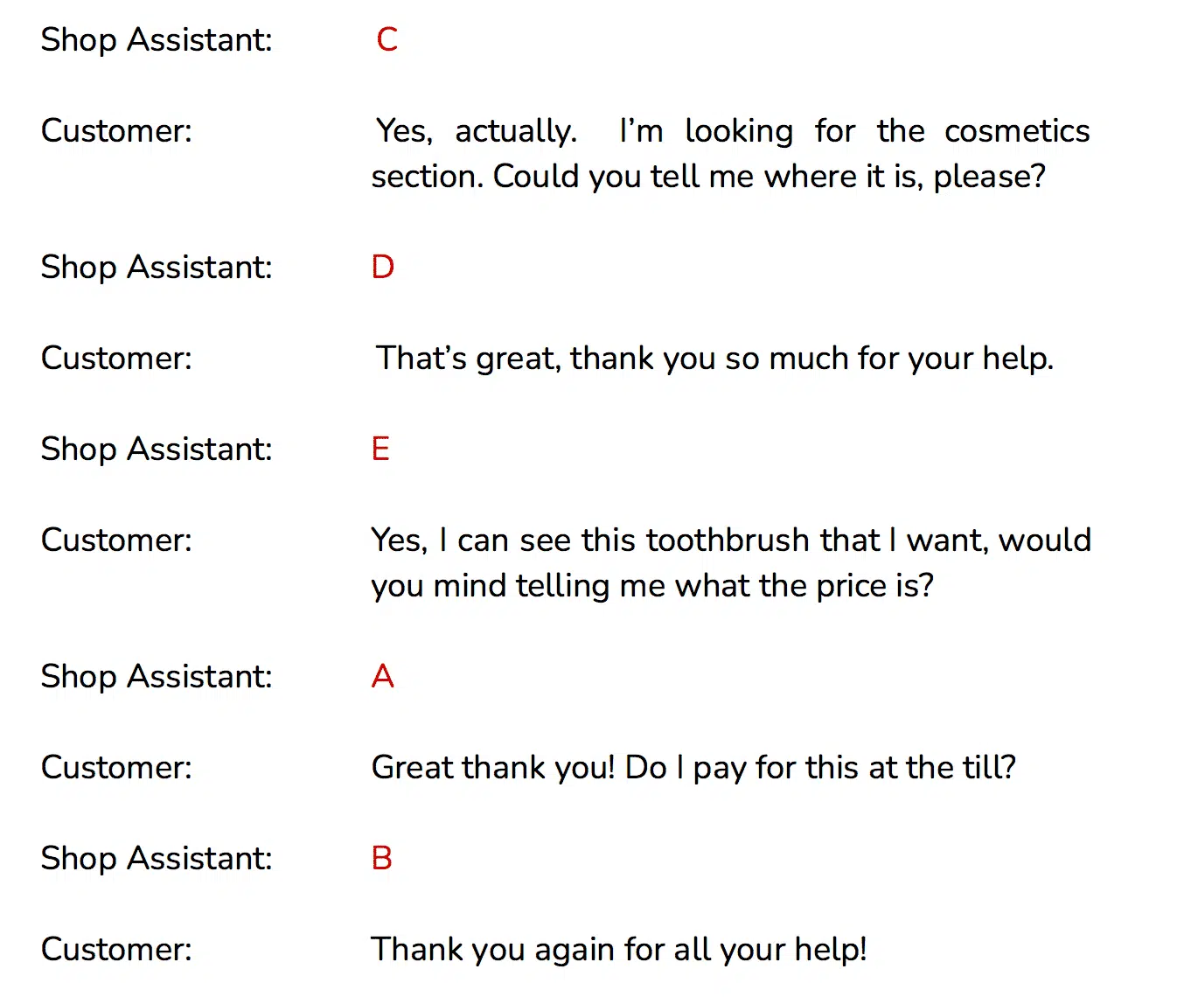Click the Customer label next to cosmetics line
This screenshot has height=997, width=1177.
(116, 131)
